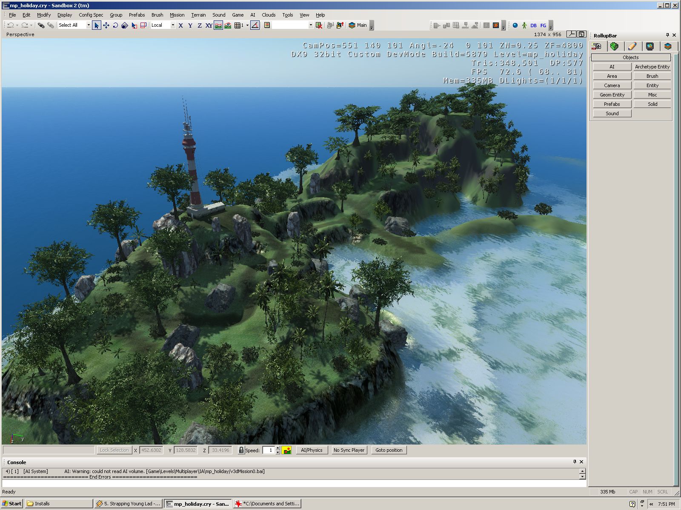Viewport: 681px width, 510px height.
Task: Click the Goto position button
Action: pyautogui.click(x=389, y=450)
